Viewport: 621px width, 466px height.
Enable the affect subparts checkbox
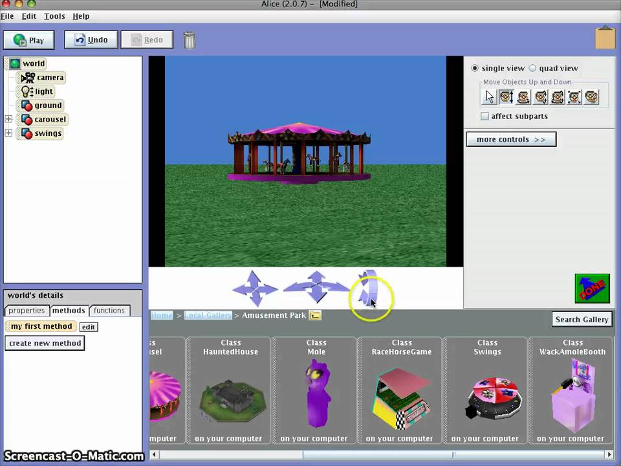pyautogui.click(x=485, y=116)
